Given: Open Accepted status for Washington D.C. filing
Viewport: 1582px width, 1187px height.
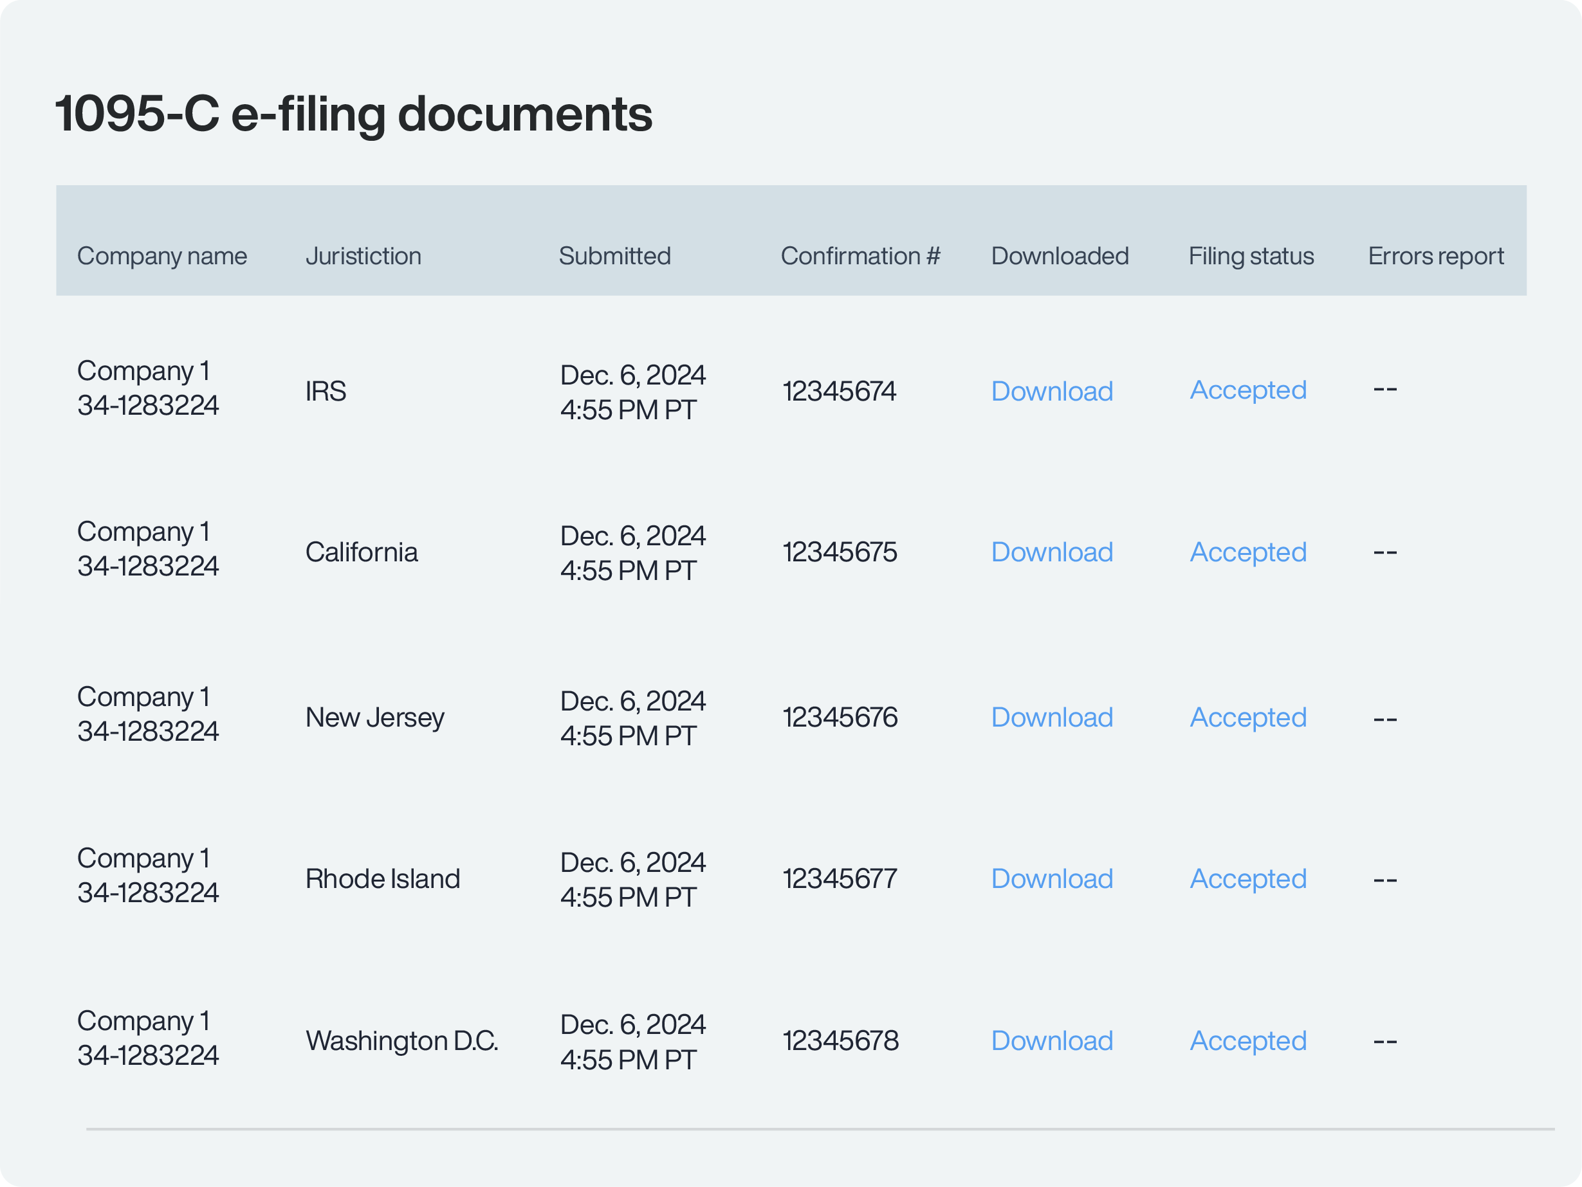Looking at the screenshot, I should tap(1247, 1040).
